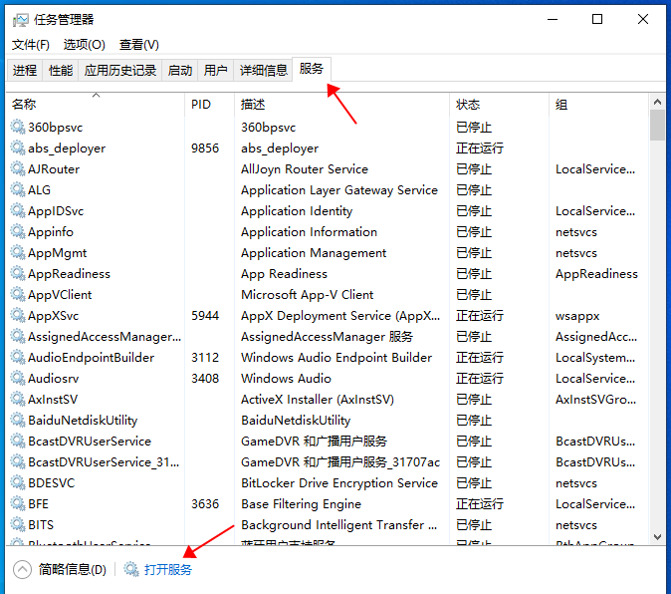
Task: Click the 打开服务 link
Action: tap(168, 569)
